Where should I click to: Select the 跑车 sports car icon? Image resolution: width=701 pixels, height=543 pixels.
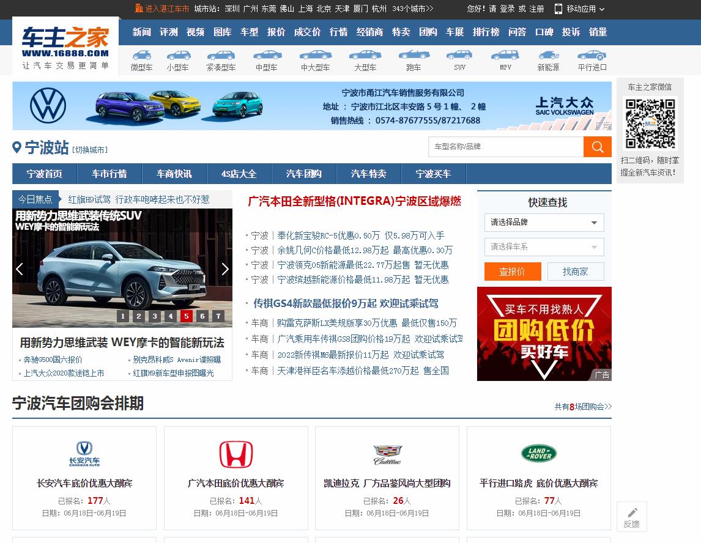pos(414,56)
